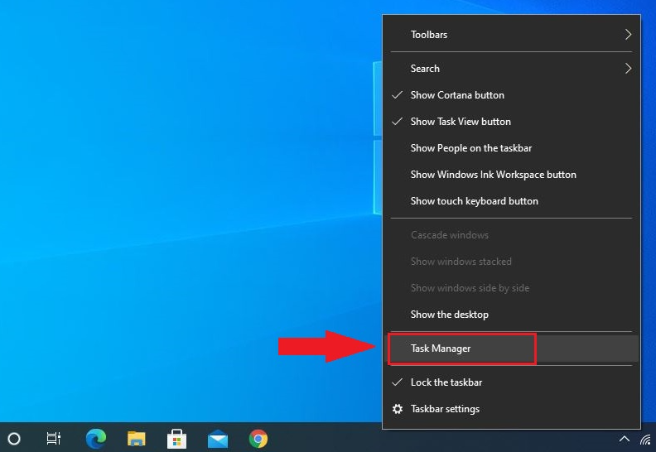Image resolution: width=656 pixels, height=452 pixels.
Task: Click the network icon in the system tray
Action: coord(647,439)
